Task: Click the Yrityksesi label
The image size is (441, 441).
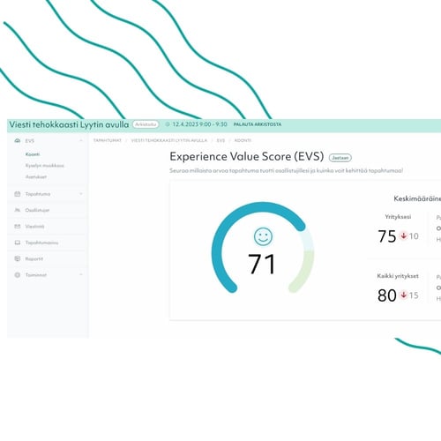Action: [398, 217]
